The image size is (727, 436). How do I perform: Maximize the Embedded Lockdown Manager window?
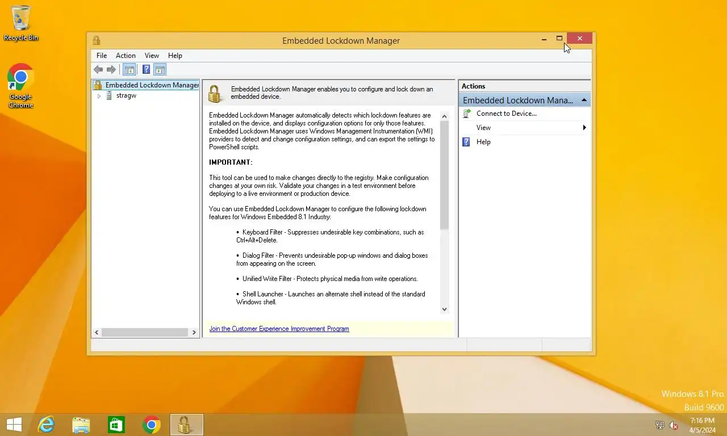click(559, 39)
